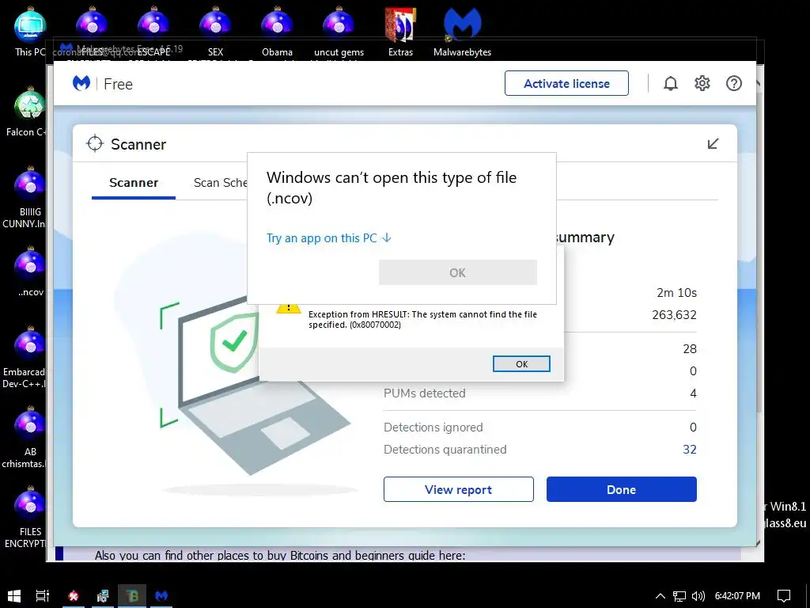Click the 263,632 scanned items value
The height and width of the screenshot is (608, 810).
pos(674,315)
